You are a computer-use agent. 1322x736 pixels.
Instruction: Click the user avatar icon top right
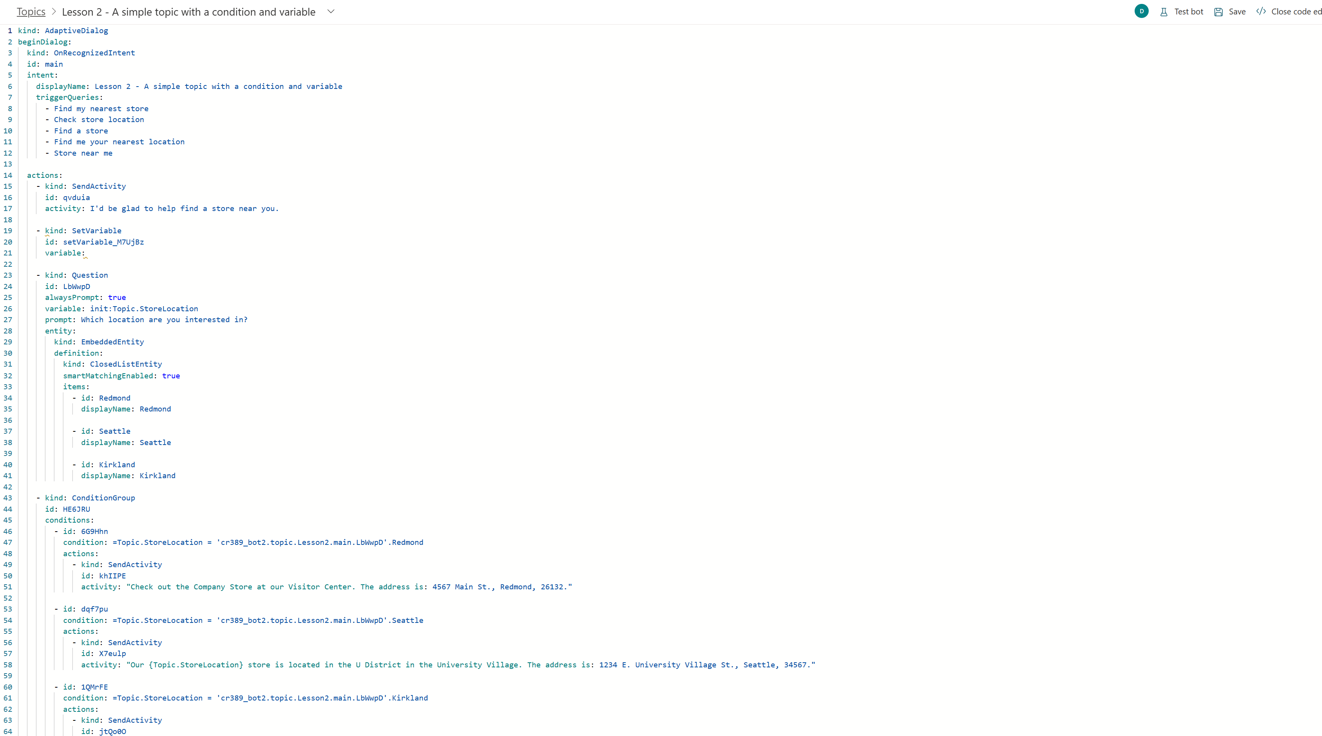point(1141,12)
